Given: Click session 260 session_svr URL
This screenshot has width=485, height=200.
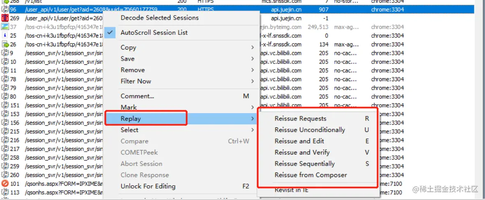Looking at the screenshot, I should (64, 175).
